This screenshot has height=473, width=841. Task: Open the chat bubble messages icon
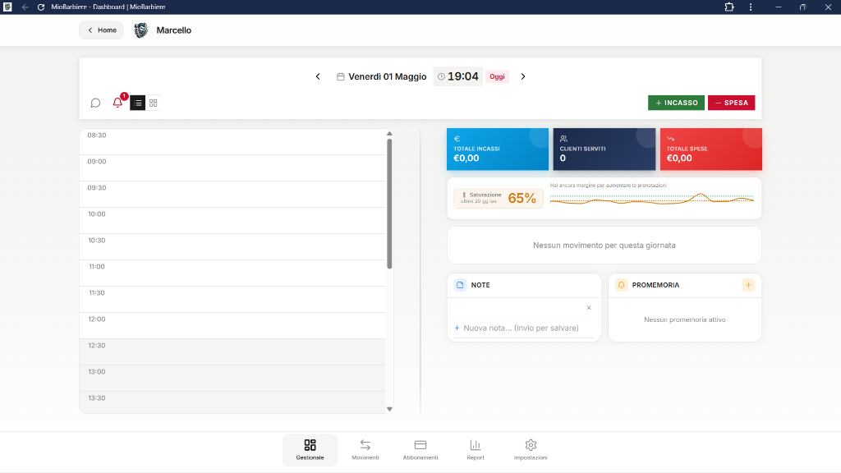coord(95,103)
